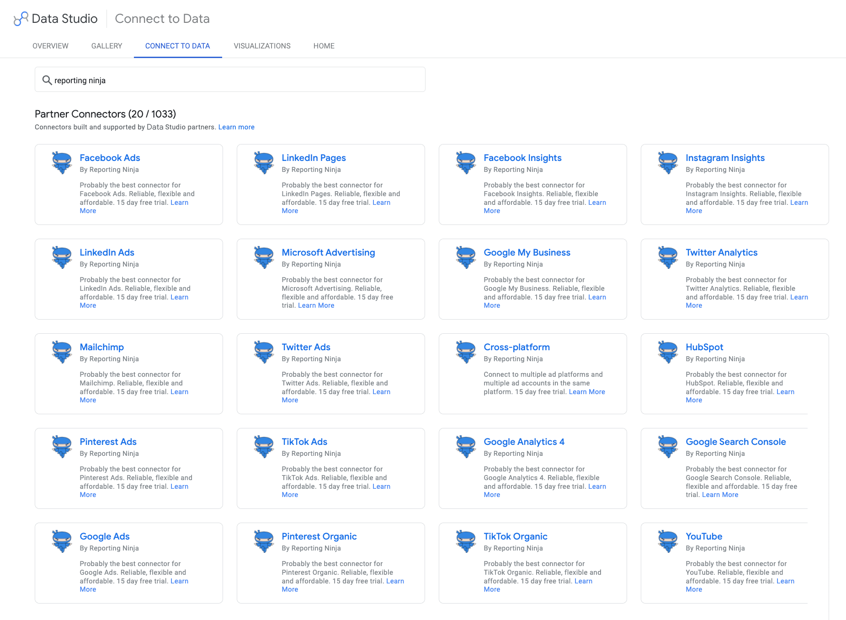The width and height of the screenshot is (846, 620).
Task: Click 'By Reporting Ninja' under Facebook Insights
Action: tap(513, 170)
